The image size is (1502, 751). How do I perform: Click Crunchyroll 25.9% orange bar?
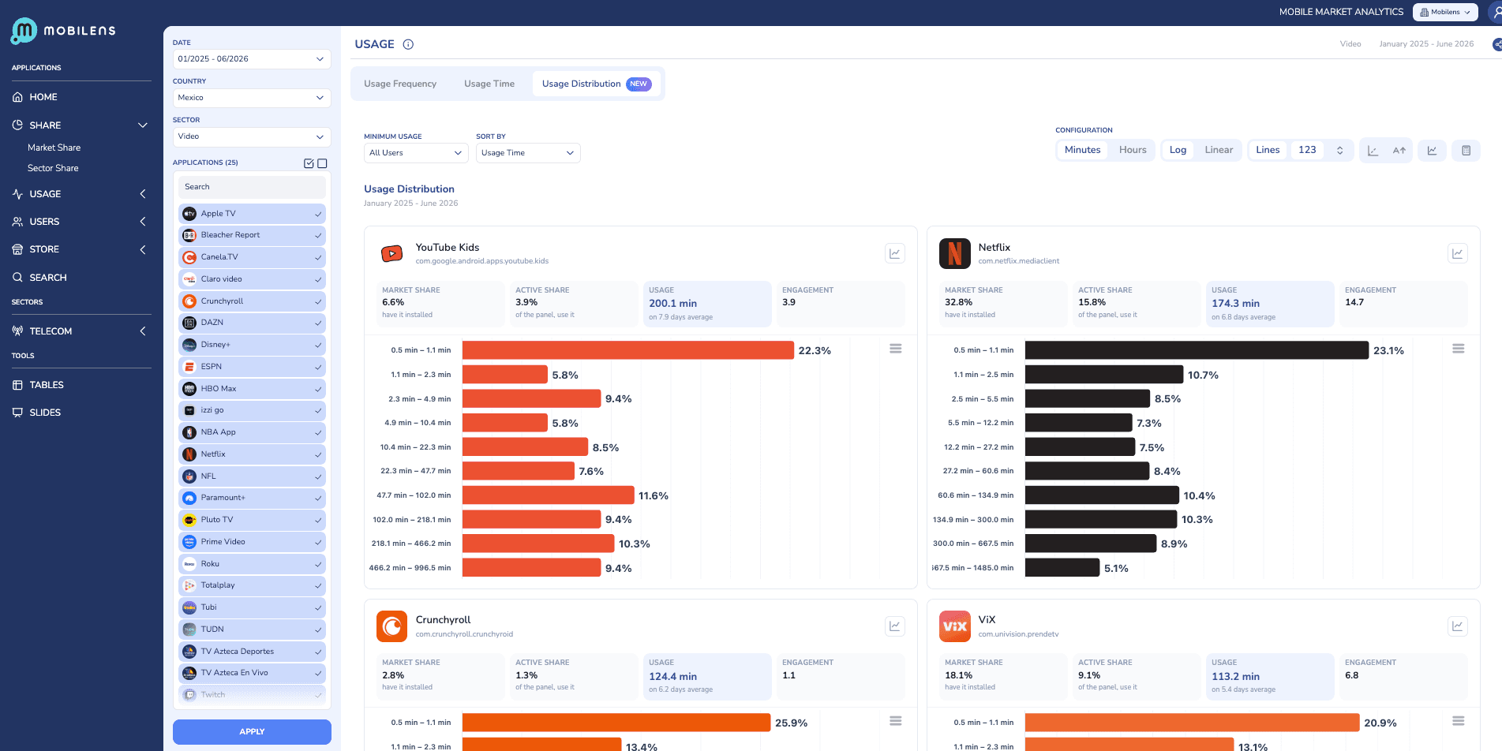coord(616,723)
